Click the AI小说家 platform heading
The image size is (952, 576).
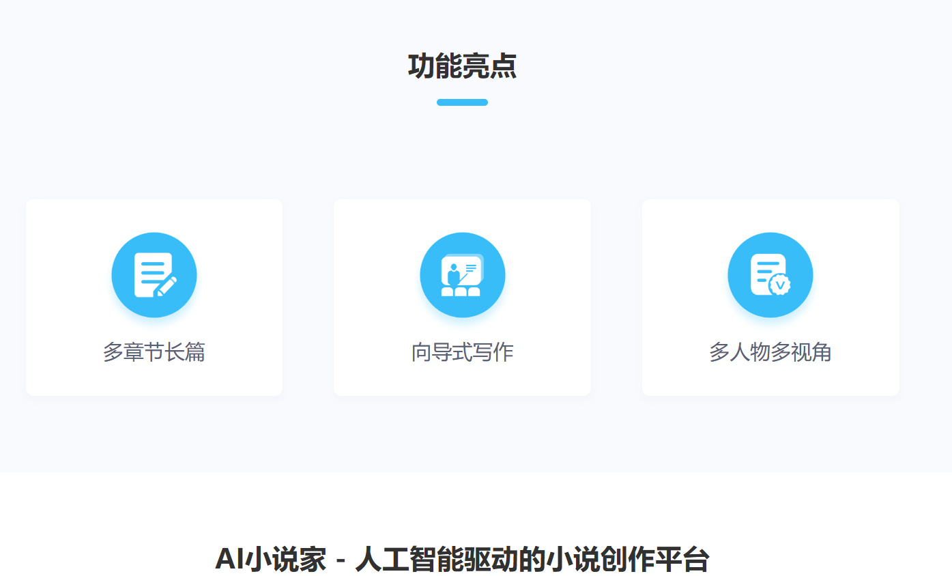(x=462, y=559)
